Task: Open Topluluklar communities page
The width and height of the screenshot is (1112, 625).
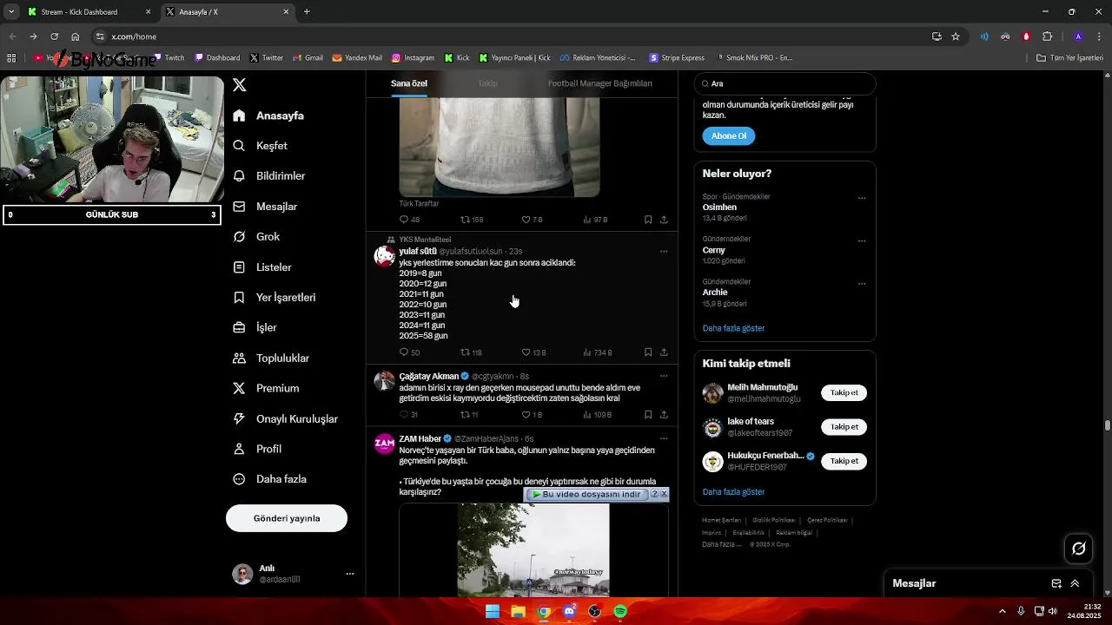Action: (x=271, y=359)
